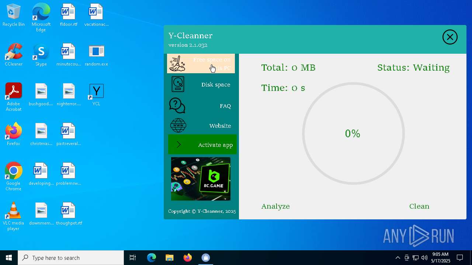Close the Y-Cleanner window
The width and height of the screenshot is (472, 265).
click(x=450, y=37)
